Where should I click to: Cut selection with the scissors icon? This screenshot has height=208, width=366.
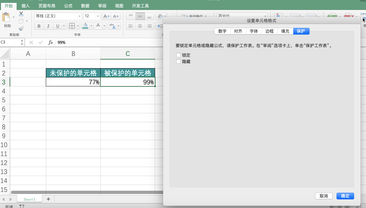pos(21,14)
